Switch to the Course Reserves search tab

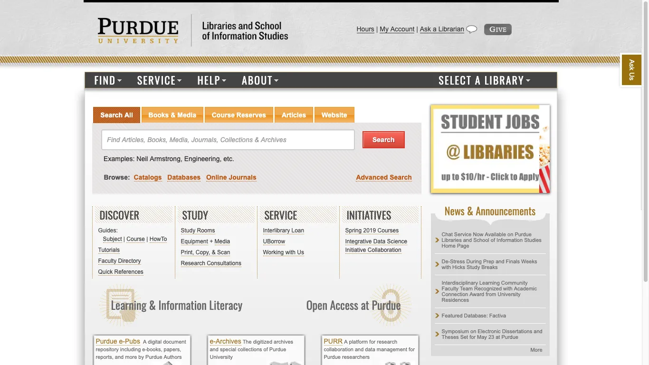[239, 115]
